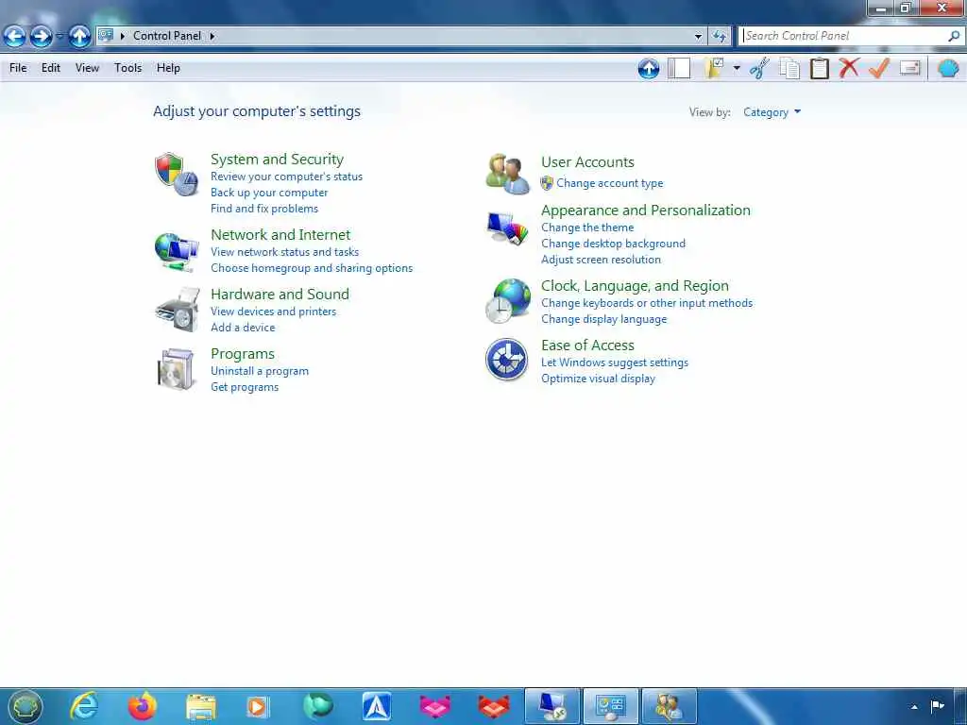The image size is (967, 725).
Task: Open the System and Security category
Action: click(x=277, y=159)
